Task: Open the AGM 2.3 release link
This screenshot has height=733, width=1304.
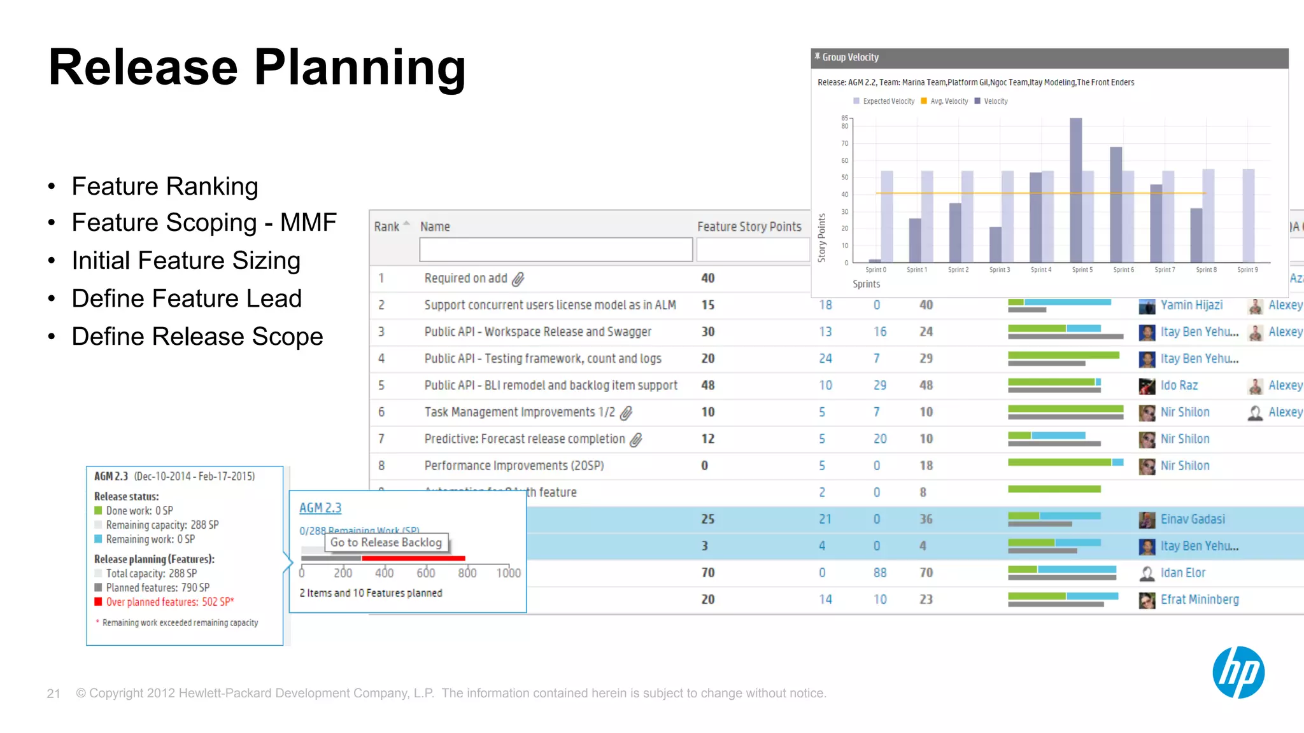Action: (x=320, y=508)
